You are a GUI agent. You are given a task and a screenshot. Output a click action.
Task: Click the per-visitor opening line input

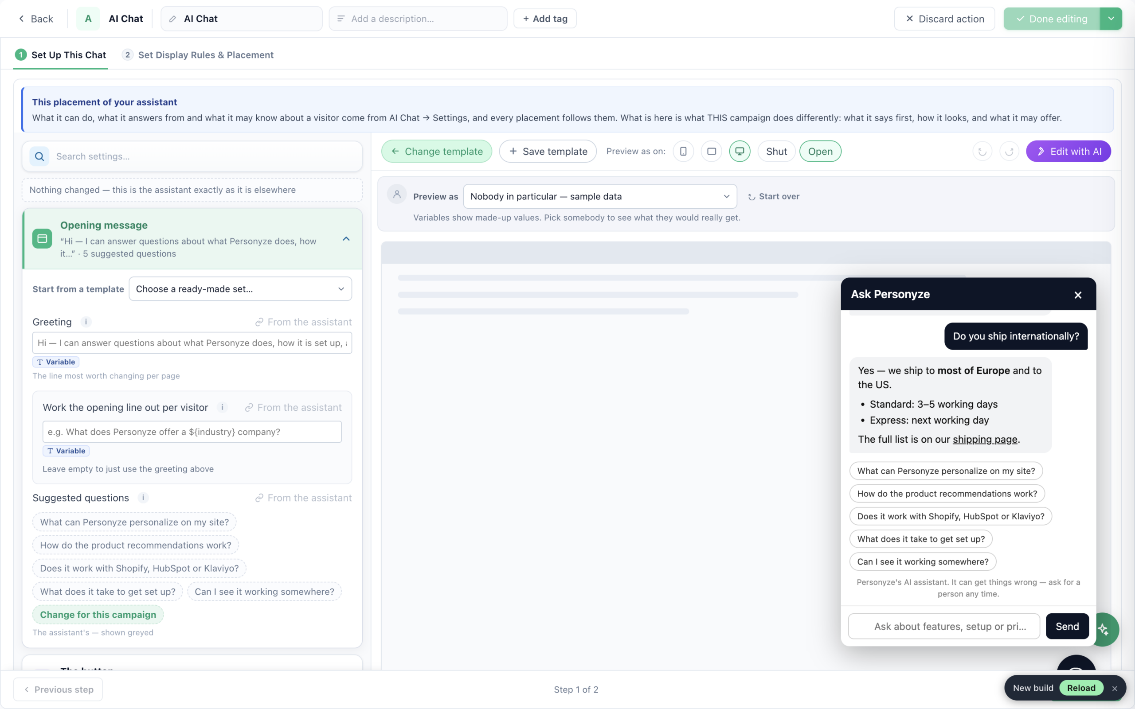[192, 432]
